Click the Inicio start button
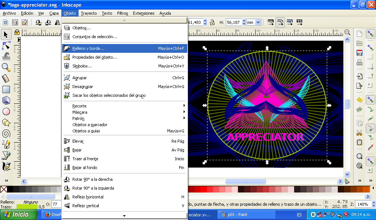Screen dimensions: 376x220 [x=19, y=214]
